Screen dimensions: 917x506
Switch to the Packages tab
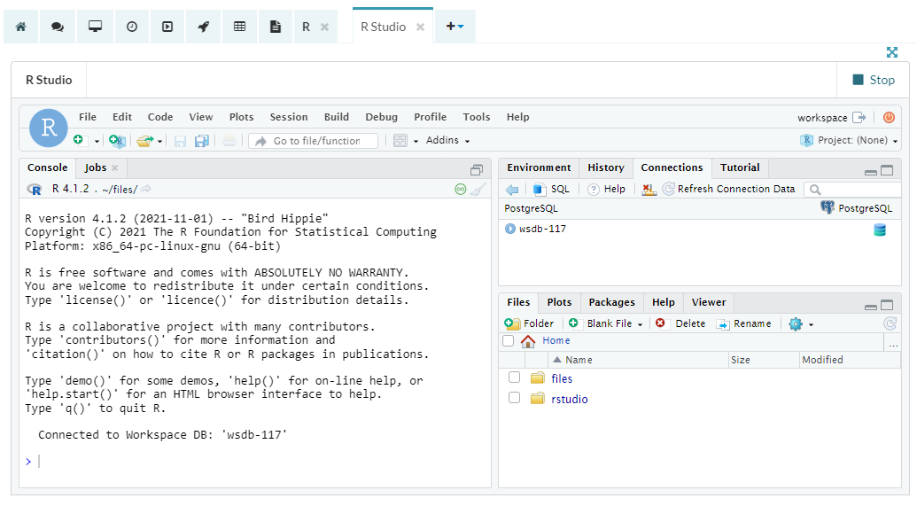point(611,302)
